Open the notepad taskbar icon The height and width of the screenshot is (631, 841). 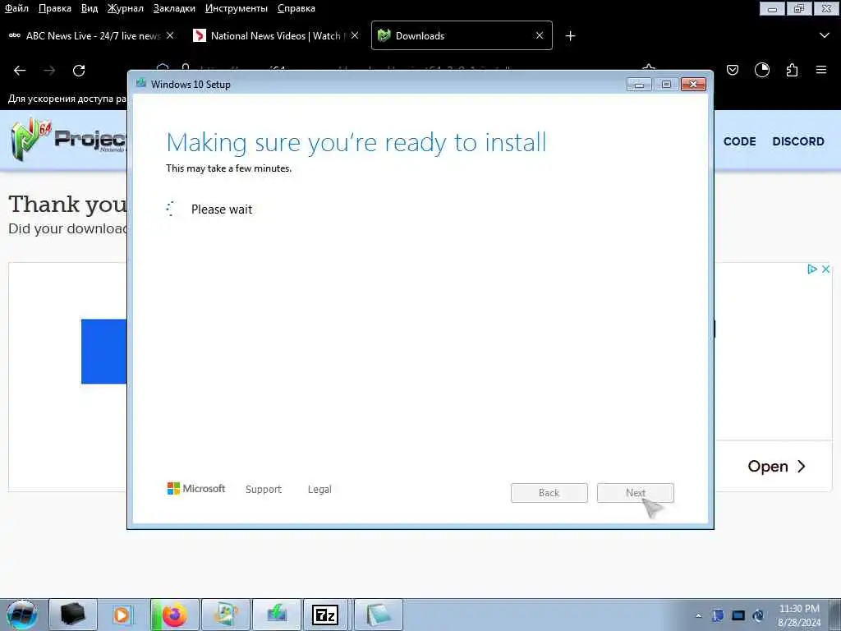[x=378, y=615]
